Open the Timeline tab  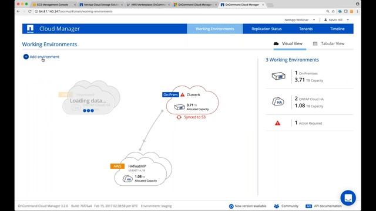[337, 29]
